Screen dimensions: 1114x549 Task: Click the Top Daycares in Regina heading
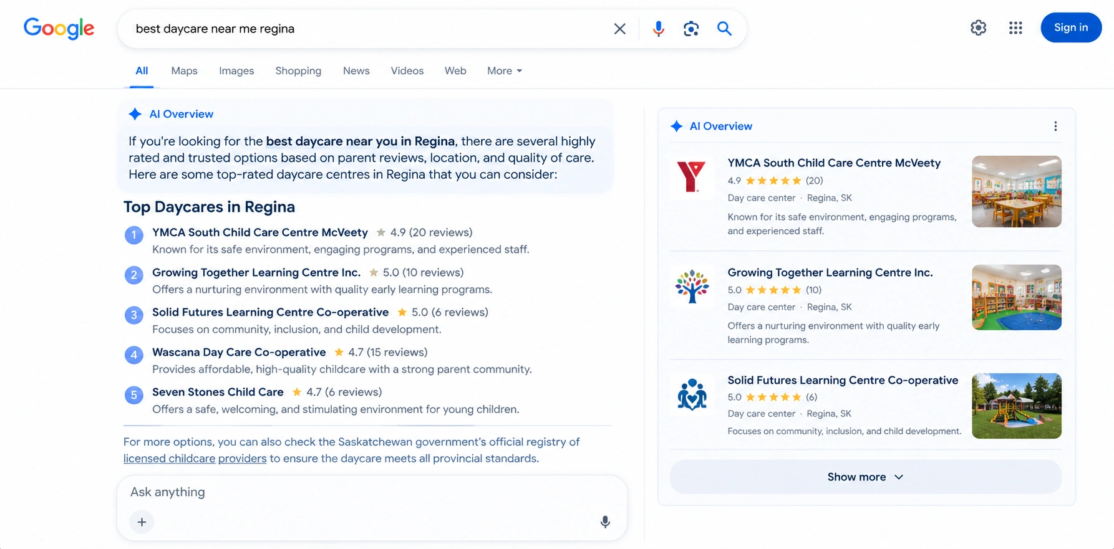[x=209, y=207]
